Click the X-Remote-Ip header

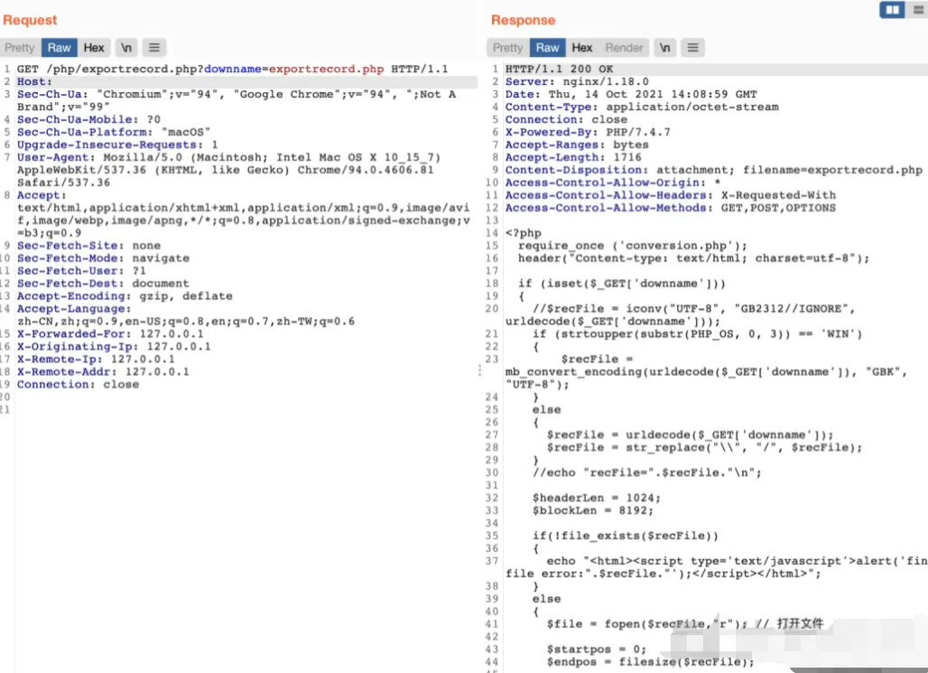[x=96, y=359]
